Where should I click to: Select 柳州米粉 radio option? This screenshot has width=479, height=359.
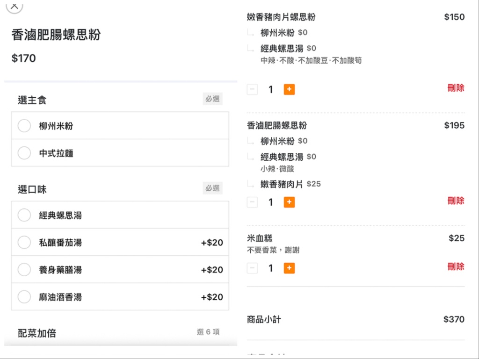tap(24, 126)
